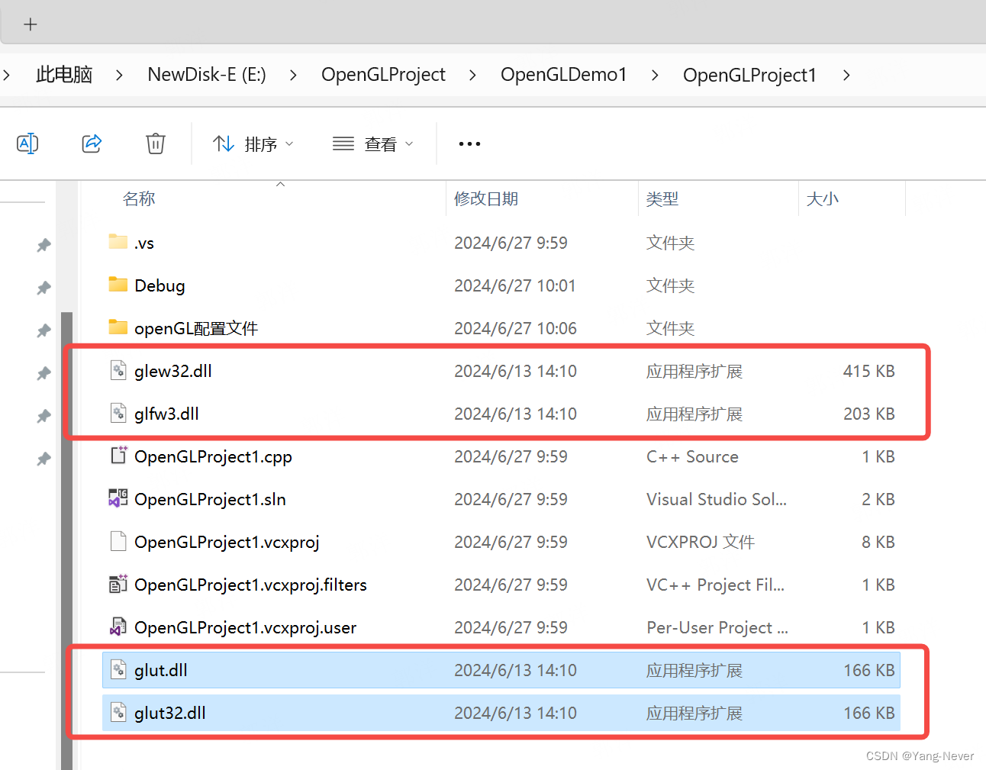
Task: Select the .vs folder icon
Action: 118,242
